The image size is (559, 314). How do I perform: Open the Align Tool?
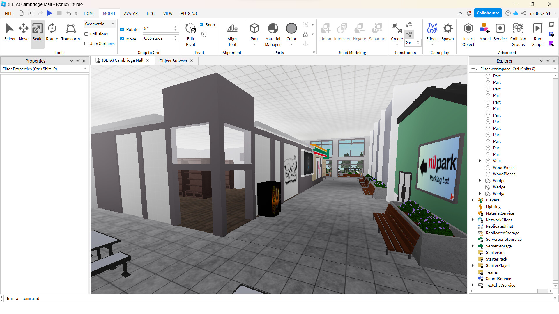pos(232,34)
